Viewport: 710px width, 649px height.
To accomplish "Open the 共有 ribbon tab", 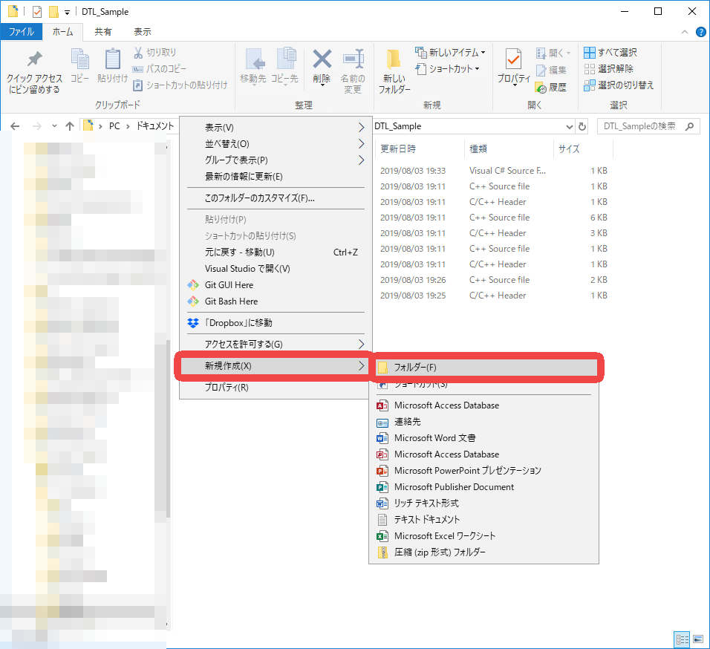I will tap(103, 32).
